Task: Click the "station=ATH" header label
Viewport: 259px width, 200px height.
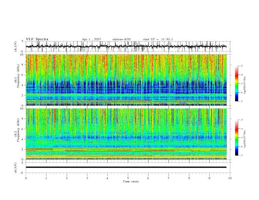Action: 121,39
